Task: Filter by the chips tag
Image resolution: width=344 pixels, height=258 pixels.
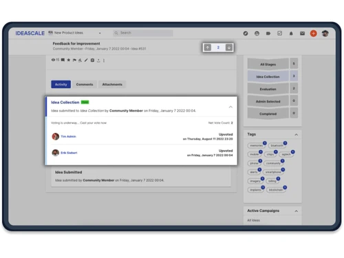Action: [x=270, y=154]
